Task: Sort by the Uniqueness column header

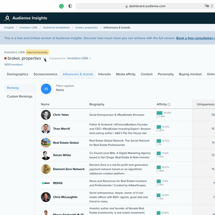Action: (x=206, y=104)
